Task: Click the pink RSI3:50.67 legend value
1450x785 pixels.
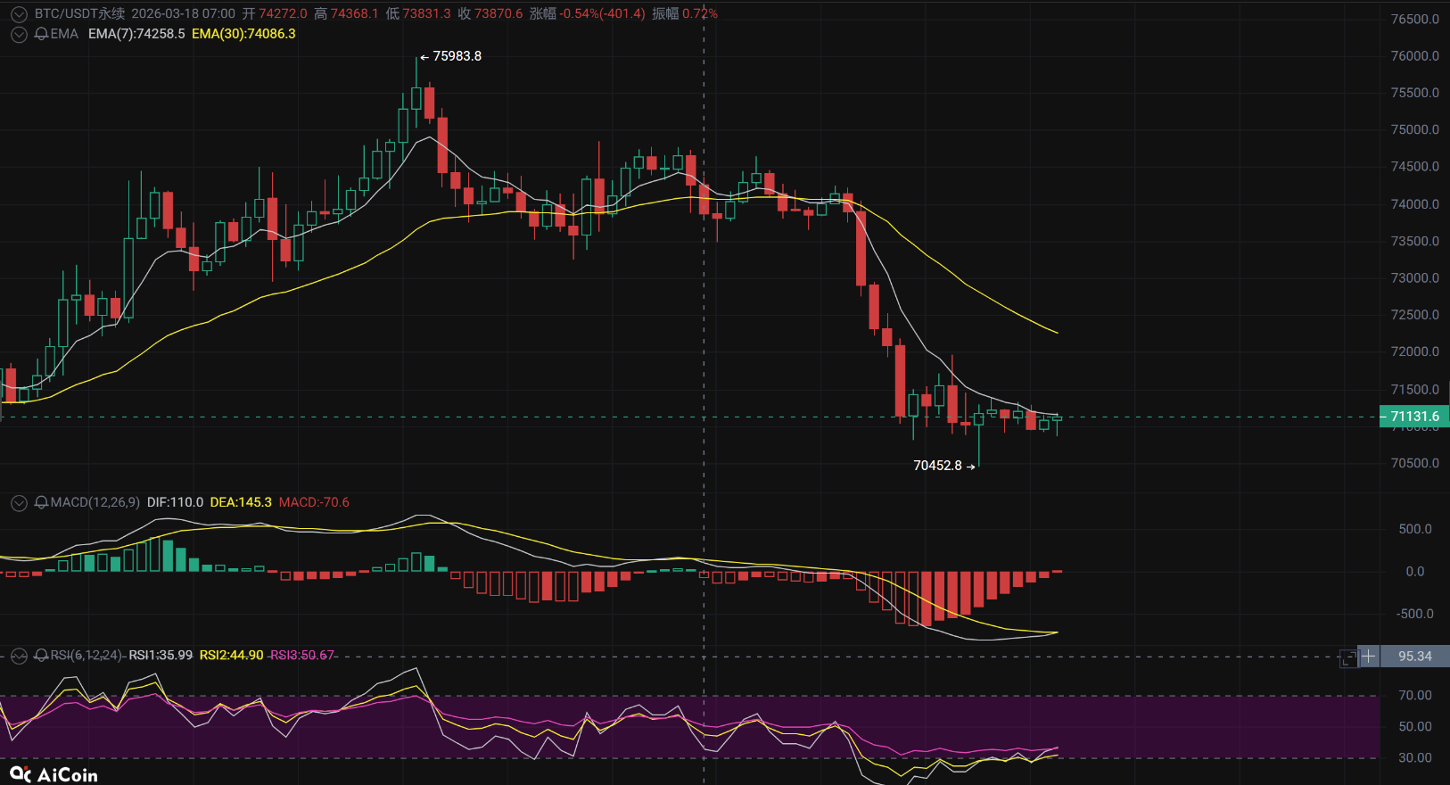Action: pos(302,656)
